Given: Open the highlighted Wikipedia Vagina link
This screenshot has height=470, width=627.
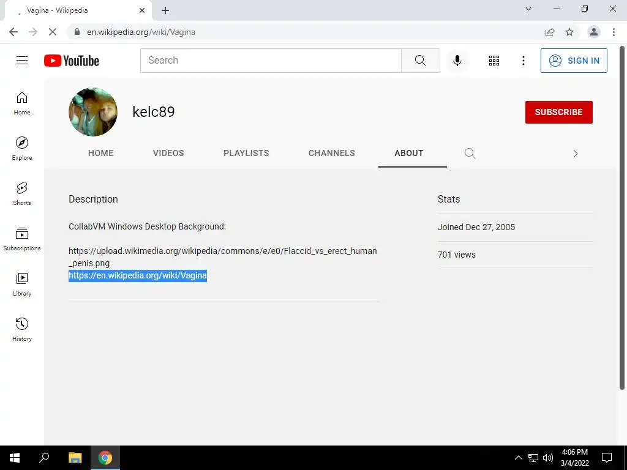Looking at the screenshot, I should (138, 275).
